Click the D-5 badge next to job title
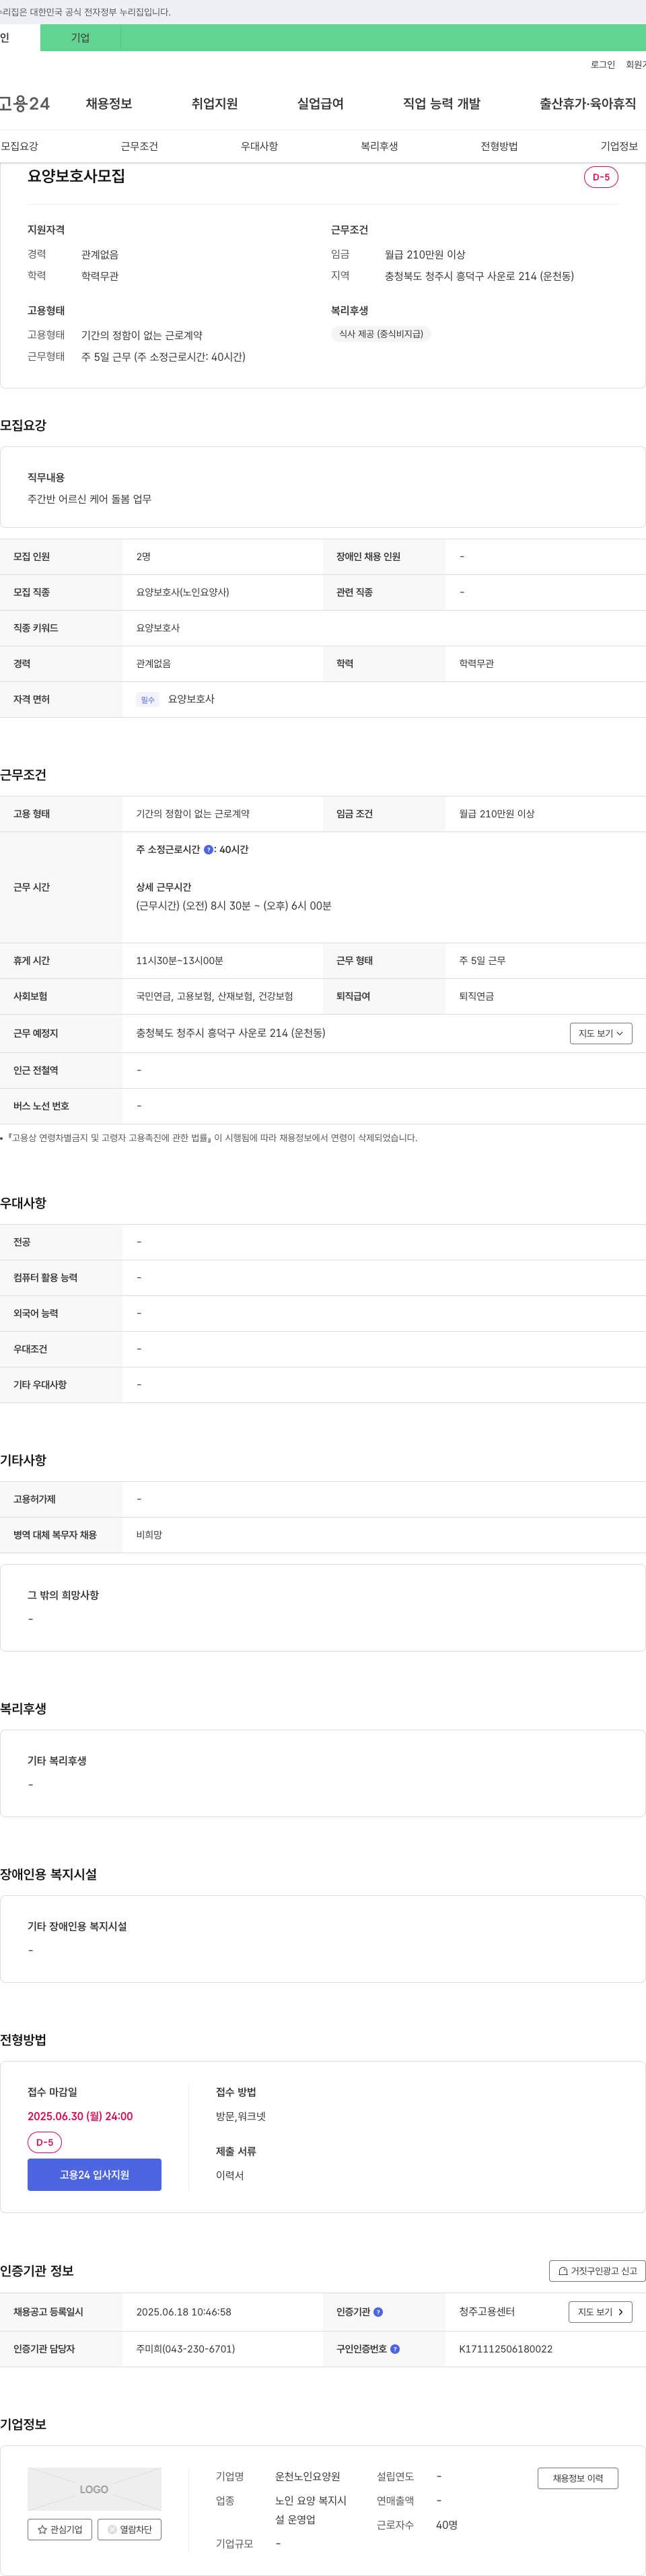Viewport: 646px width, 2576px height. pyautogui.click(x=601, y=177)
